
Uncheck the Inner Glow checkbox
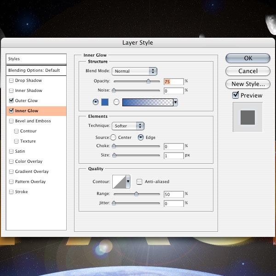(x=11, y=111)
